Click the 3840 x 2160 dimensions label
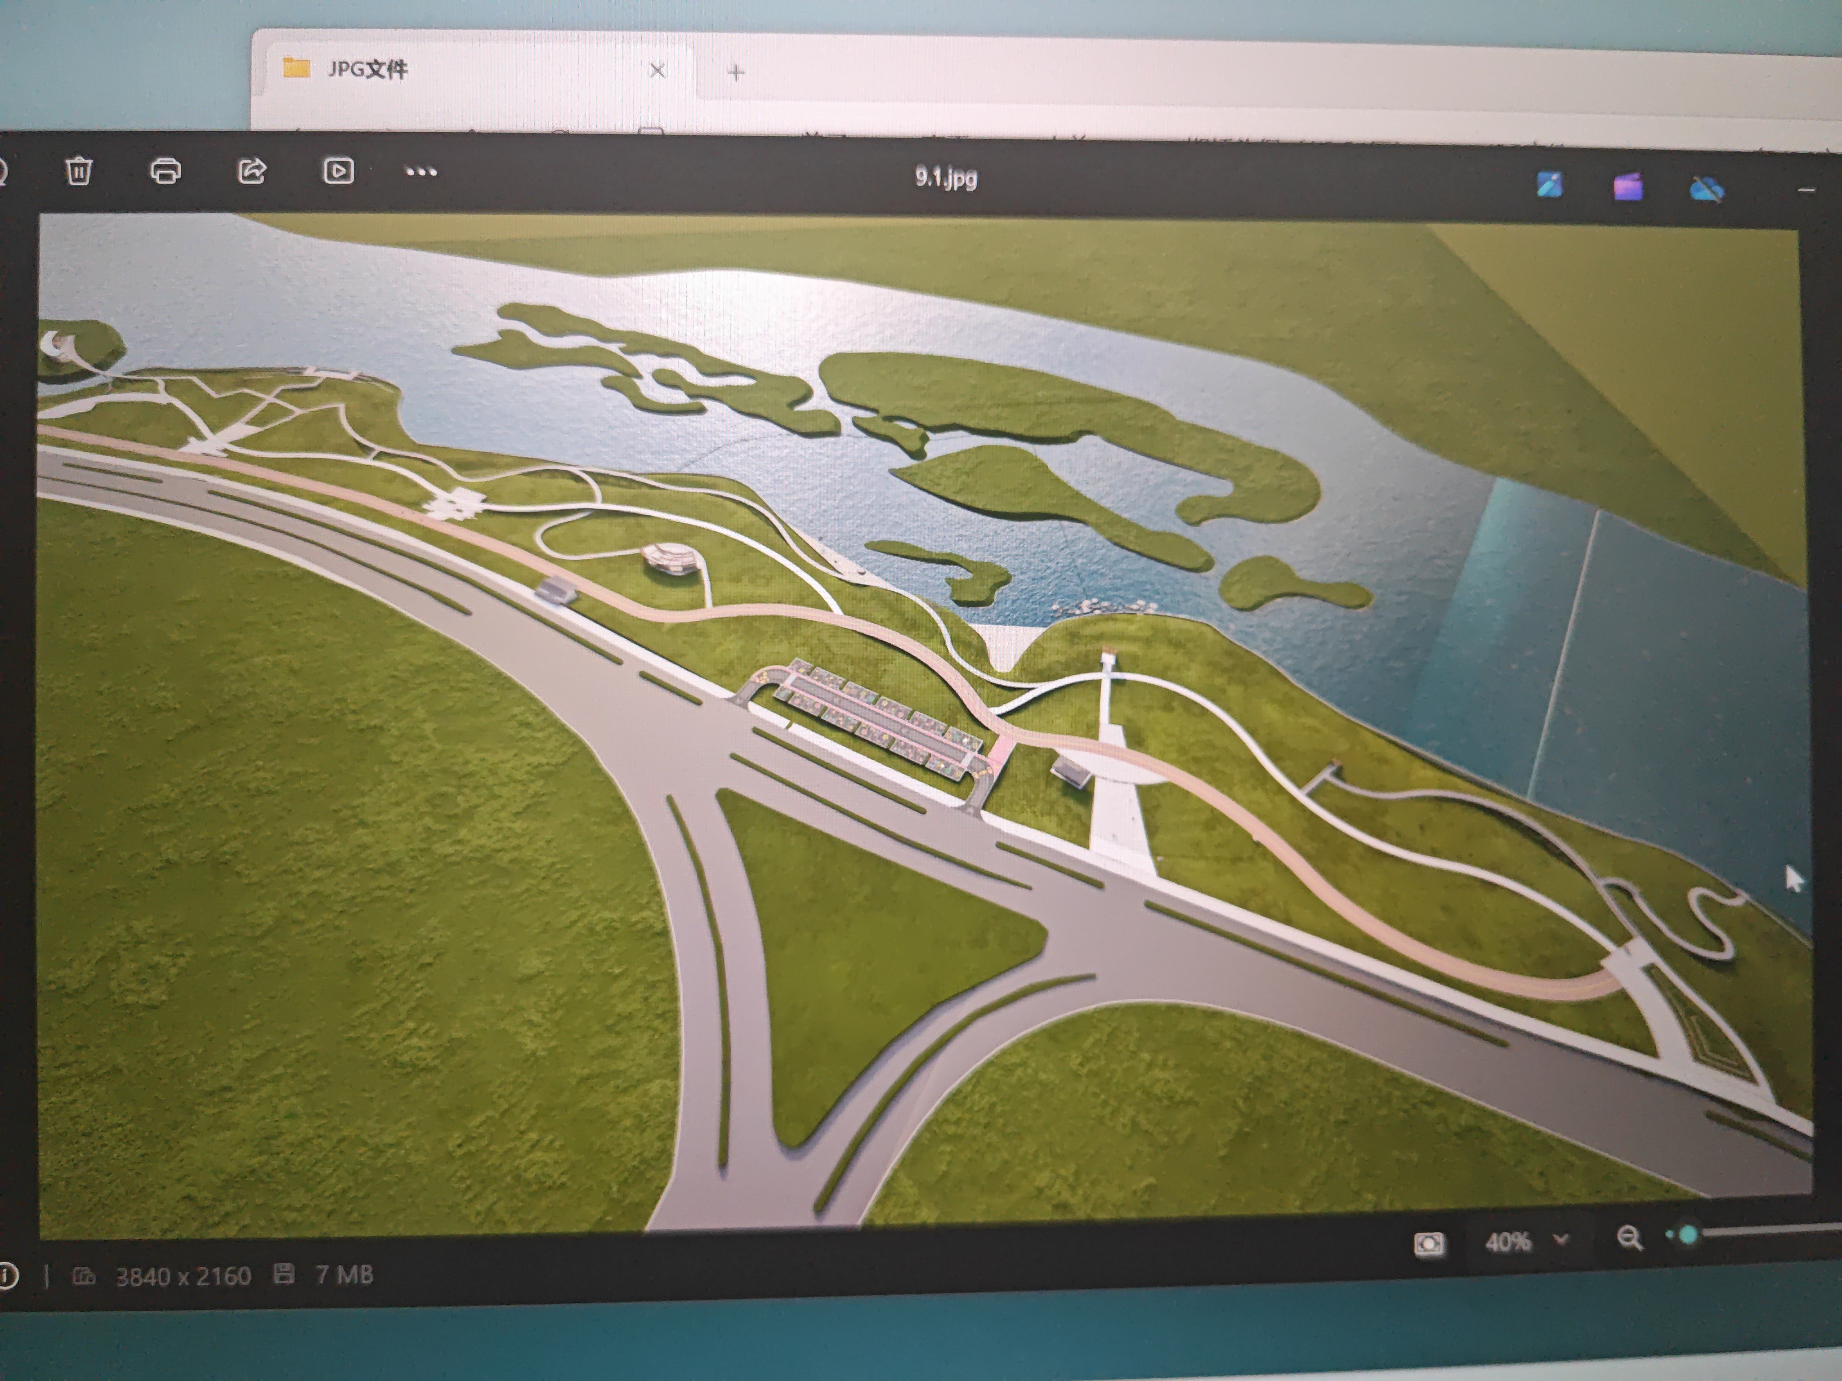The width and height of the screenshot is (1842, 1381). click(x=183, y=1276)
